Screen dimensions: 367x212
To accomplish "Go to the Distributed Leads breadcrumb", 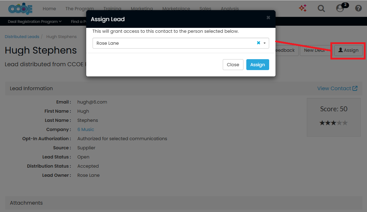I will coord(22,37).
